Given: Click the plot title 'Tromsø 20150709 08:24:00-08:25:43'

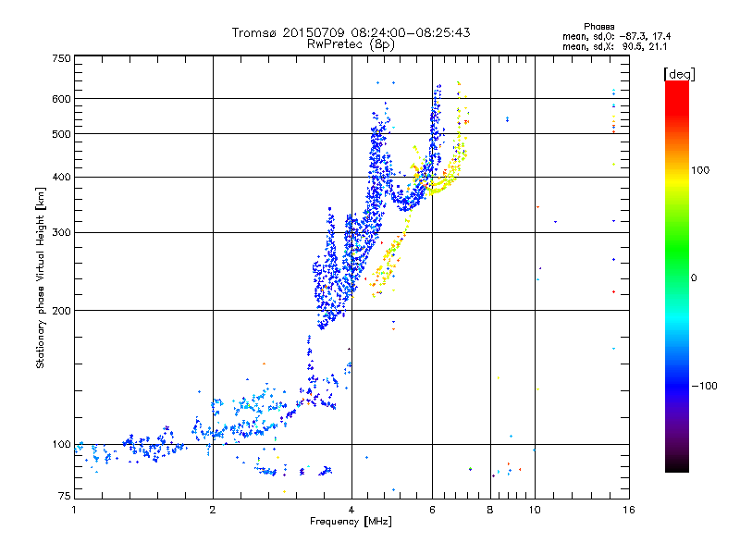Looking at the screenshot, I should click(x=351, y=32).
